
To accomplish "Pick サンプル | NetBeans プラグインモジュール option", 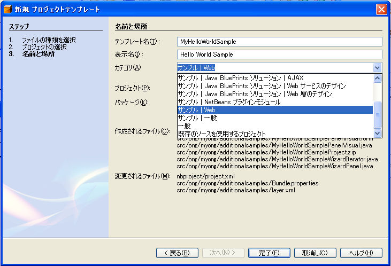I will point(275,102).
